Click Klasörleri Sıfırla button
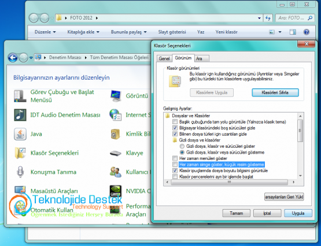This screenshot has height=246, width=321. (275, 92)
